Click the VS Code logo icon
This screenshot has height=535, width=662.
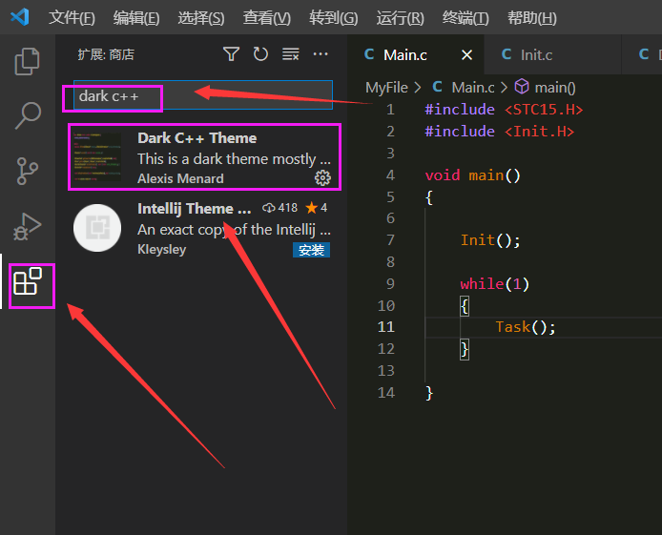click(20, 17)
